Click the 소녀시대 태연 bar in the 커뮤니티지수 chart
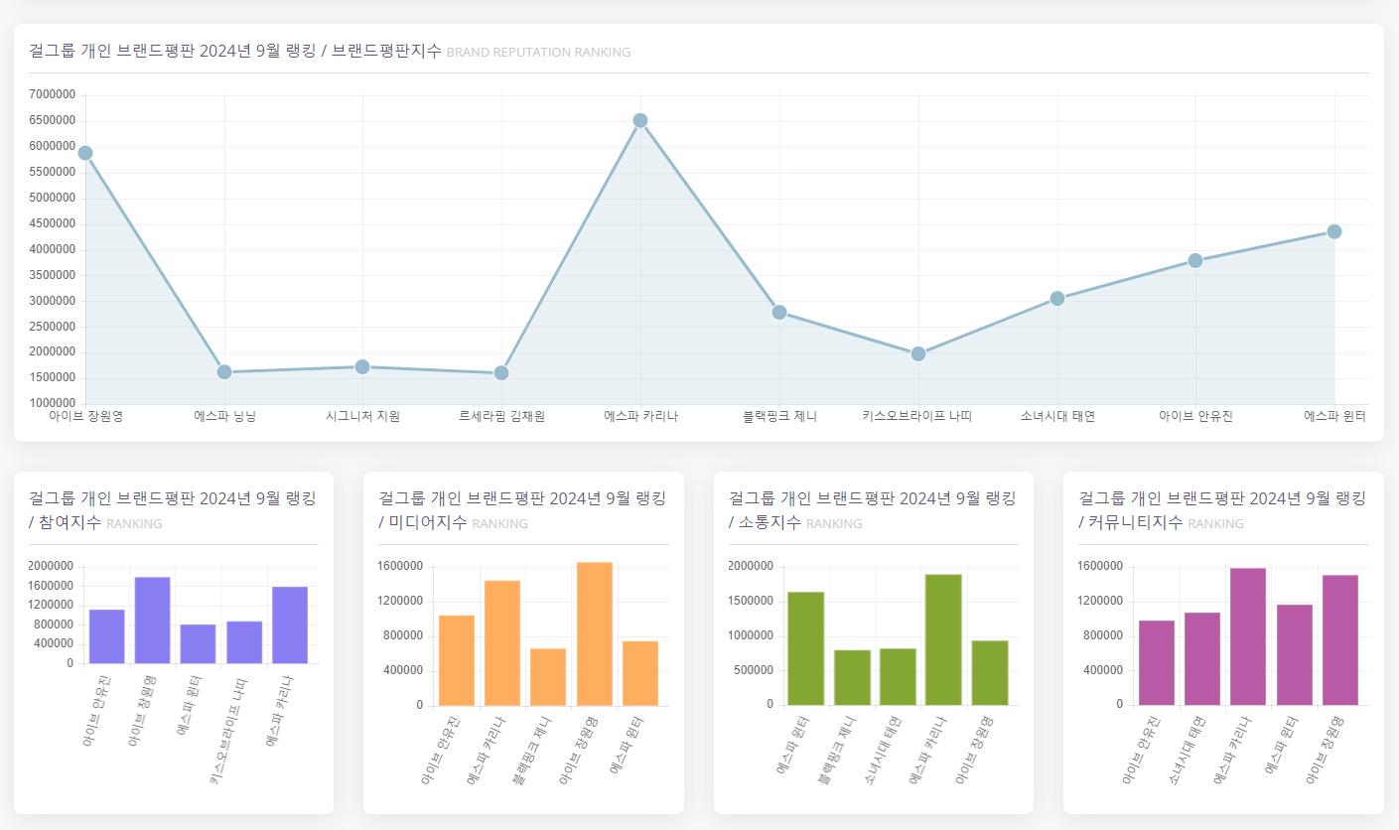 [1202, 659]
